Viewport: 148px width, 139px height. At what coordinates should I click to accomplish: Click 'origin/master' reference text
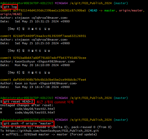(131, 10)
